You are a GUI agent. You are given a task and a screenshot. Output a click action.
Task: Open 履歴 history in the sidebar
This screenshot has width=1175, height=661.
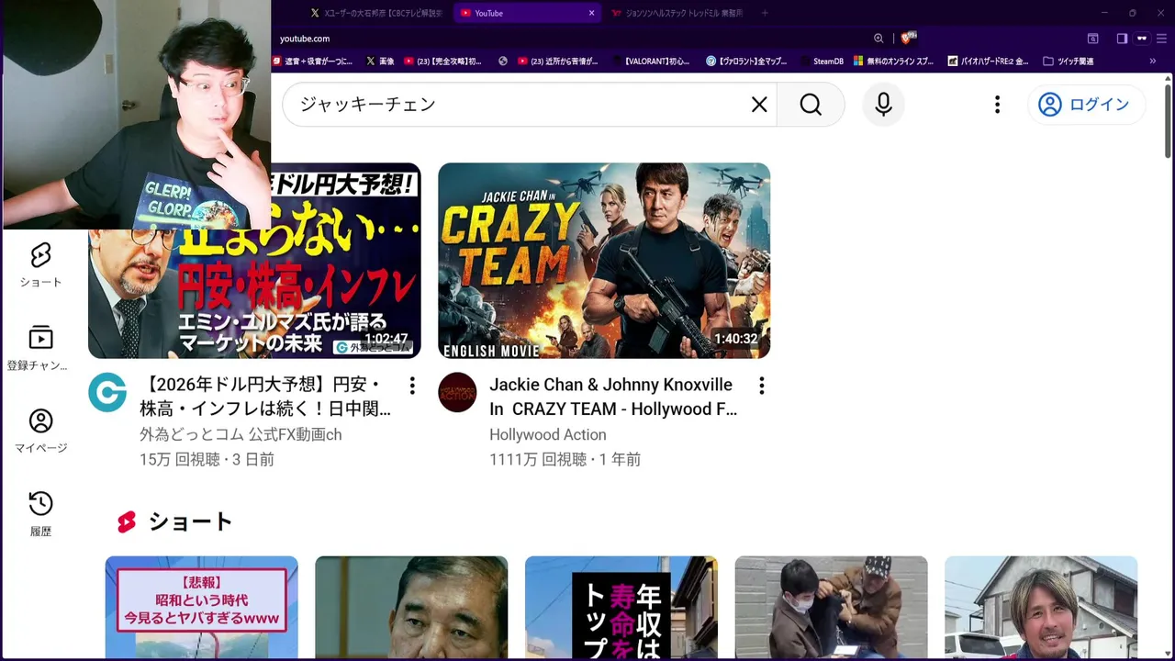click(x=40, y=513)
